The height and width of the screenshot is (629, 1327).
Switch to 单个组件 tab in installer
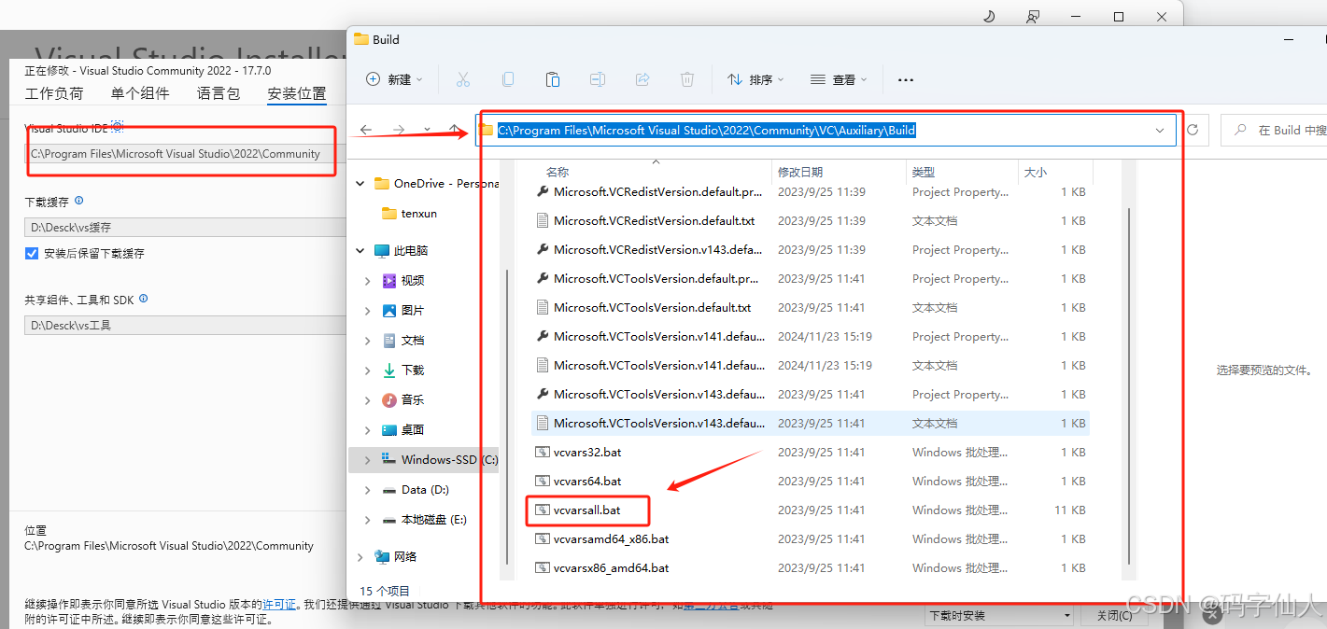click(140, 93)
